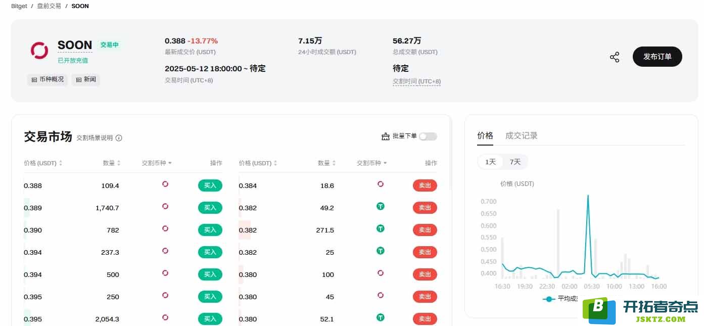This screenshot has width=704, height=326.
Task: Click SOON coin icon in quantity 250 buy row
Action: pos(165,295)
